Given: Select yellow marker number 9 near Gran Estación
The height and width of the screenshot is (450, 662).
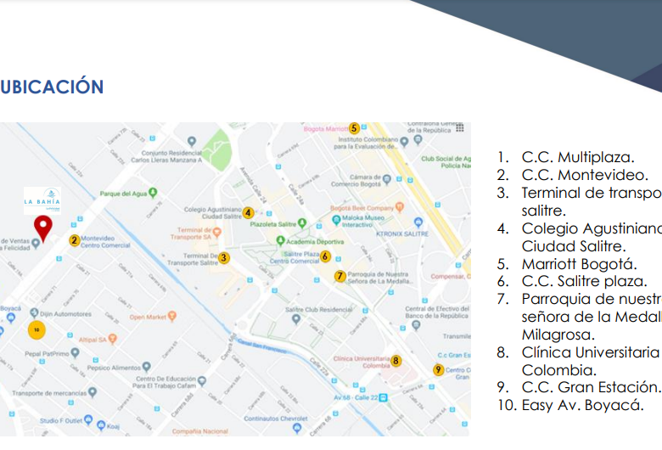Looking at the screenshot, I should coord(438,369).
